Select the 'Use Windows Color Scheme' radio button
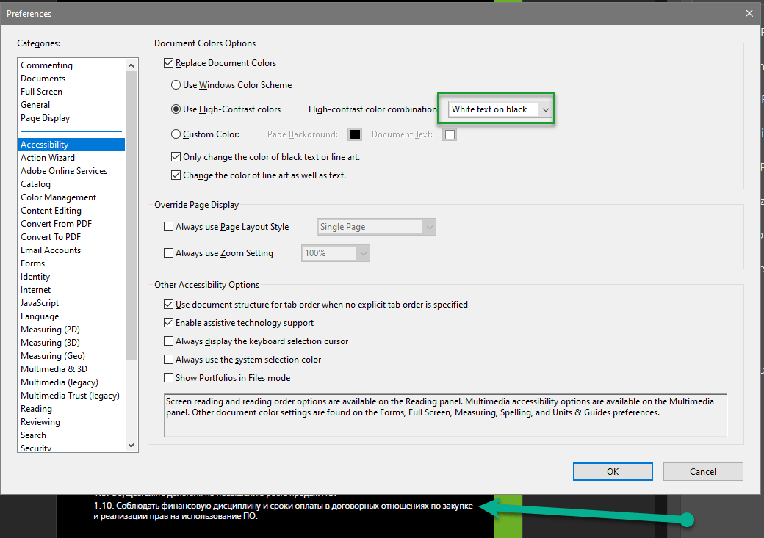 click(x=176, y=84)
